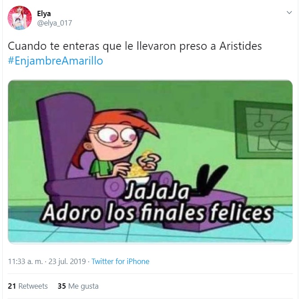Open the #EnjambreAmarillo hashtag

pyautogui.click(x=55, y=61)
